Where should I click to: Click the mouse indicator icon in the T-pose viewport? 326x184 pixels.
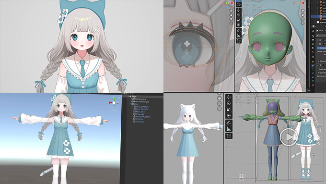click(241, 178)
